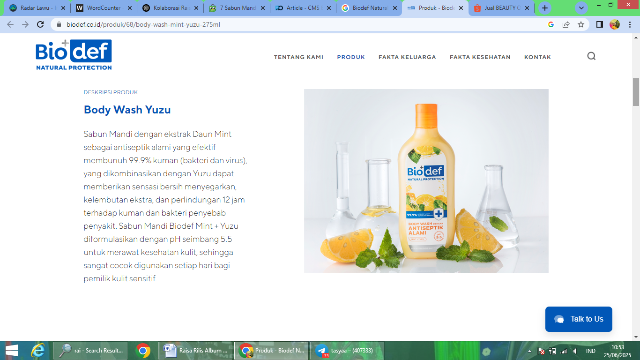Open PRODUK menu item
This screenshot has width=640, height=360.
pyautogui.click(x=351, y=57)
